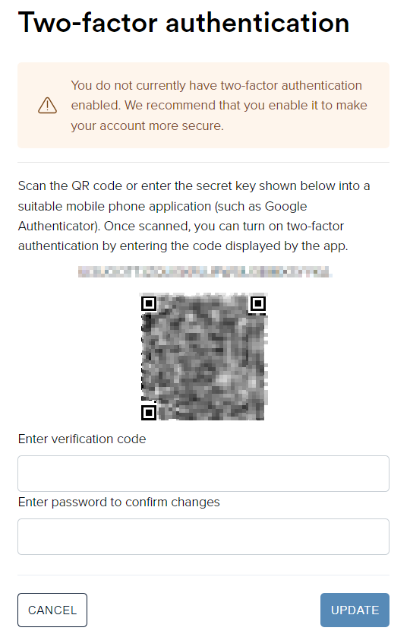This screenshot has width=410, height=634.
Task: Click the UPDATE button
Action: (x=355, y=610)
